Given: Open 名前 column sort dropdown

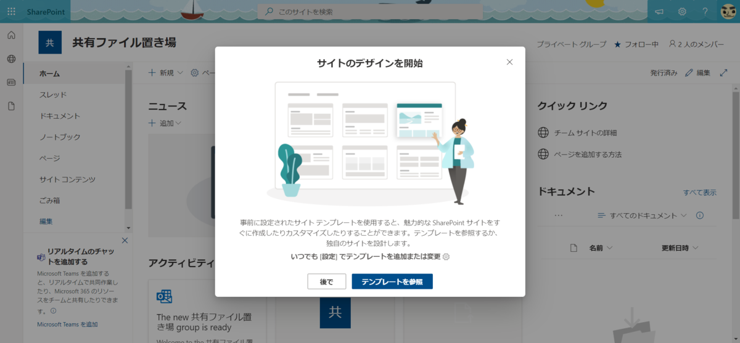Looking at the screenshot, I should [x=601, y=248].
